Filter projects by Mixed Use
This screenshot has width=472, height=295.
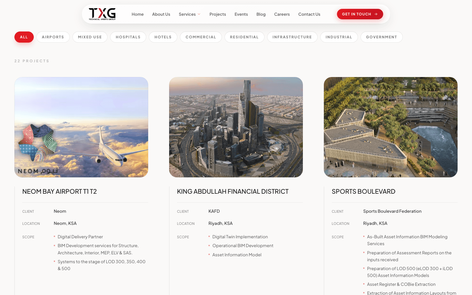pyautogui.click(x=90, y=37)
